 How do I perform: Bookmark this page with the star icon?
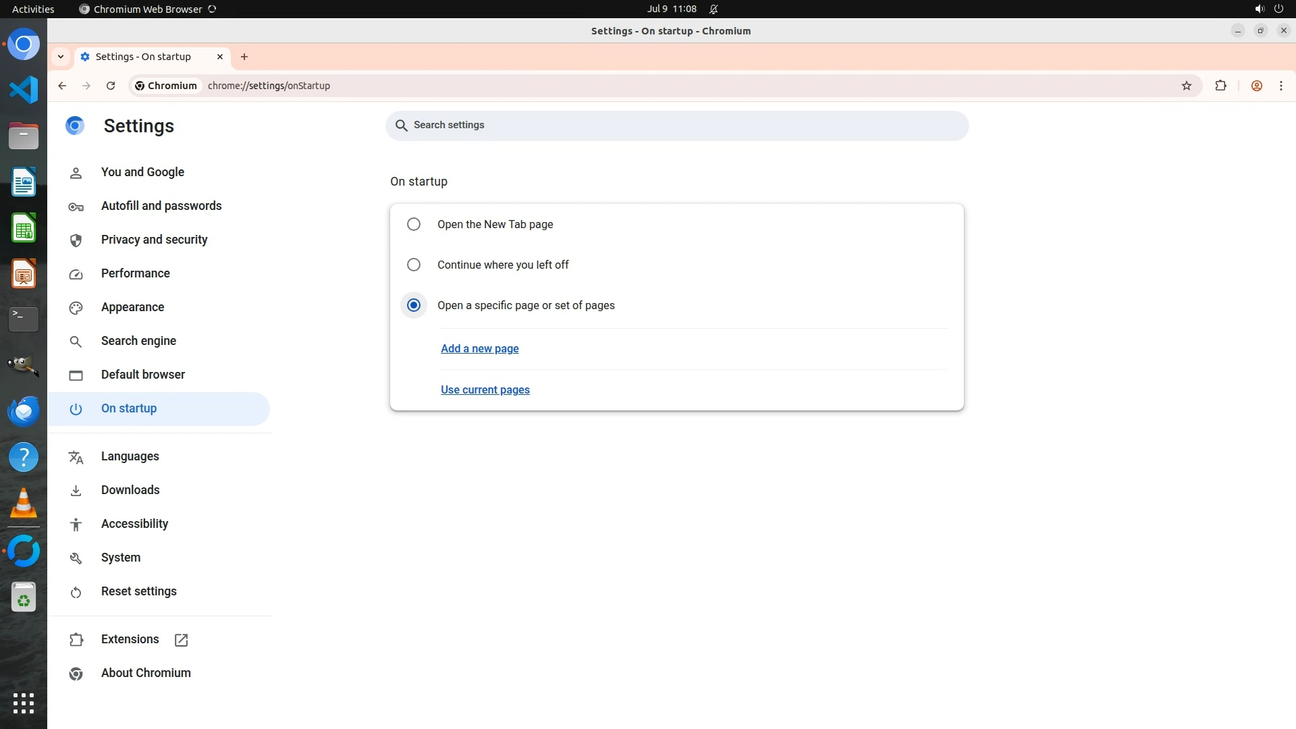pyautogui.click(x=1187, y=86)
